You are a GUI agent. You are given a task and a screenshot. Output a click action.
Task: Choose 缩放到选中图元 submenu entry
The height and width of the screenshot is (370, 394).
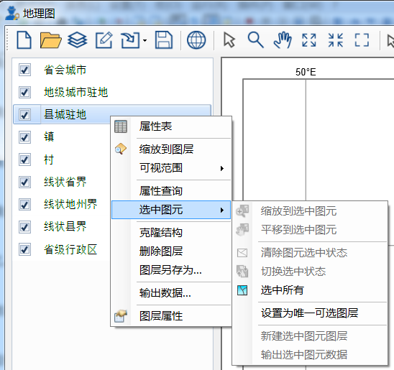click(x=310, y=211)
